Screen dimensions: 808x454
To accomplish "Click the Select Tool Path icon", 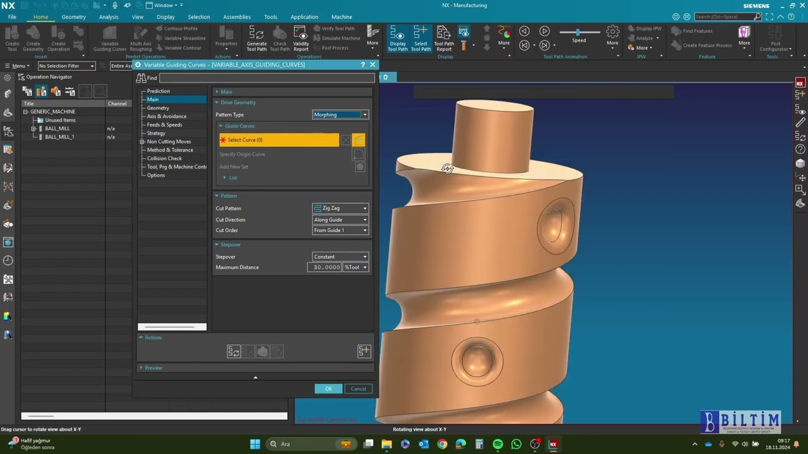I will click(x=420, y=38).
